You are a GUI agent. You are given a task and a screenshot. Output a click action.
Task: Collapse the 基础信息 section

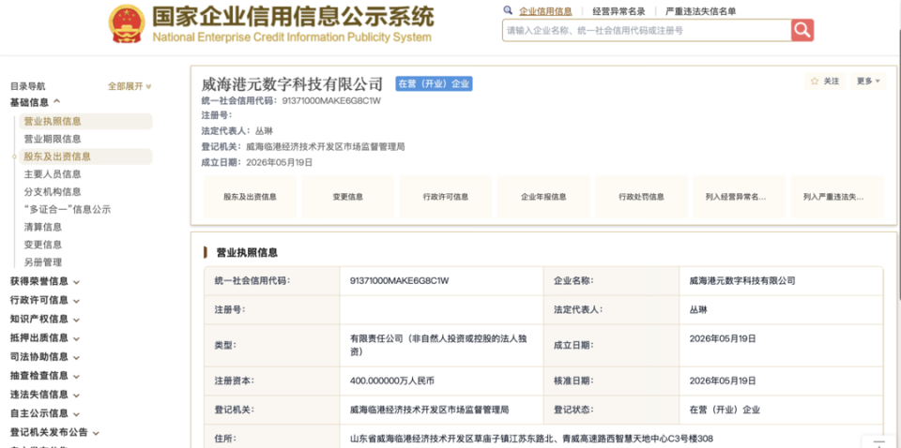pyautogui.click(x=35, y=102)
